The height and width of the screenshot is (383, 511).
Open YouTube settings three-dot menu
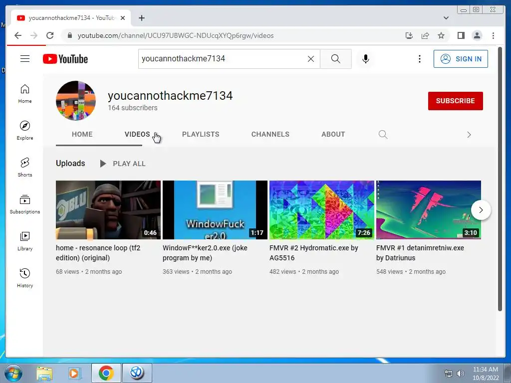tap(419, 59)
